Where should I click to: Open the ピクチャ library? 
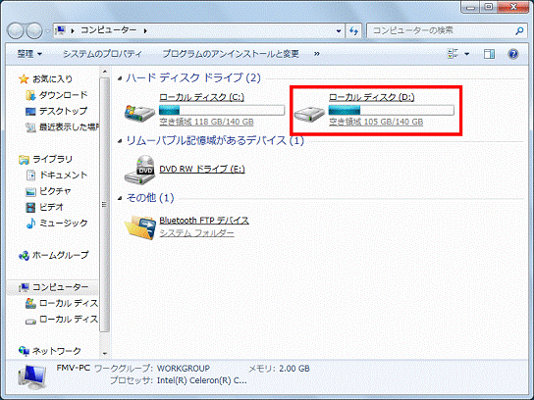click(x=55, y=191)
